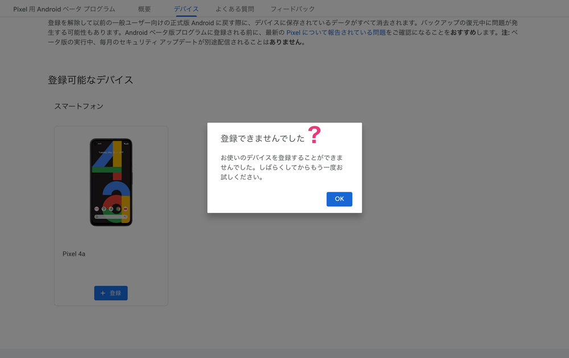The height and width of the screenshot is (358, 569).
Task: Go to the フィードバック menu item
Action: 292,9
